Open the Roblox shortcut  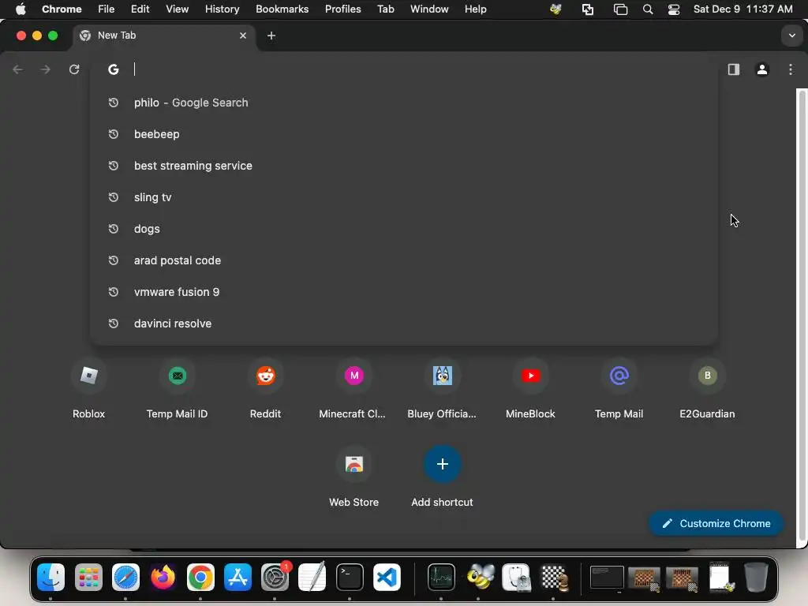[88, 390]
